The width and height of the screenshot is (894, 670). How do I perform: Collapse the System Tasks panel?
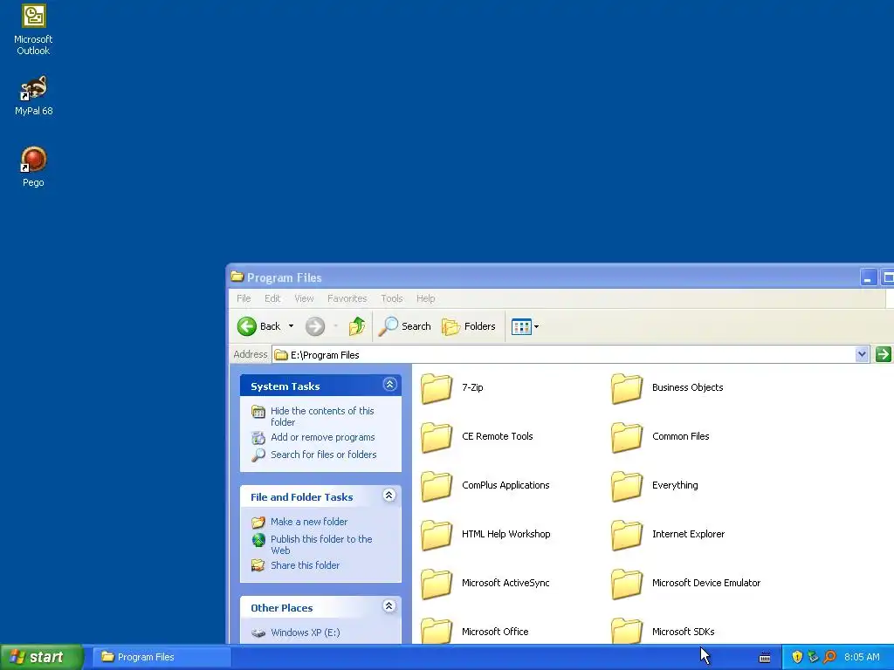tap(389, 385)
